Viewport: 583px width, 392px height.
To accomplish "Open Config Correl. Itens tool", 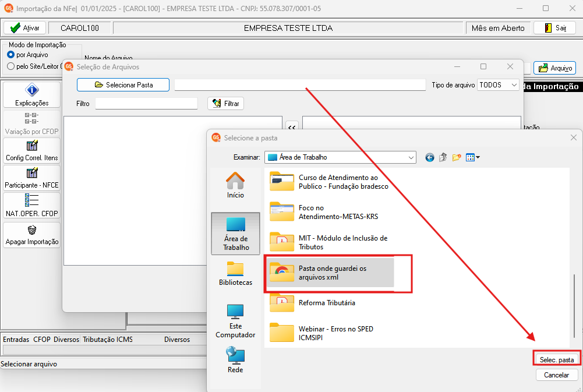I will pos(31,151).
